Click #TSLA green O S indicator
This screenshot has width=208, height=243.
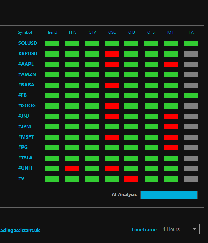(x=151, y=158)
